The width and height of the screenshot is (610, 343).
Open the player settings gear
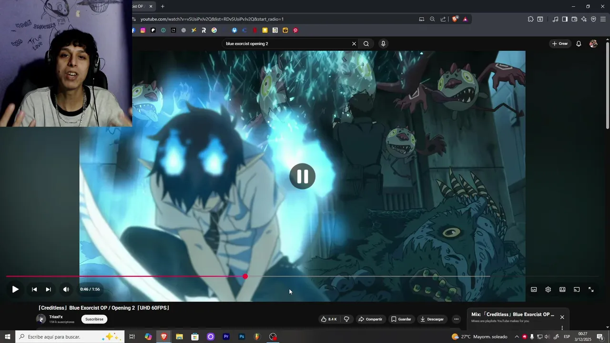[x=548, y=289]
